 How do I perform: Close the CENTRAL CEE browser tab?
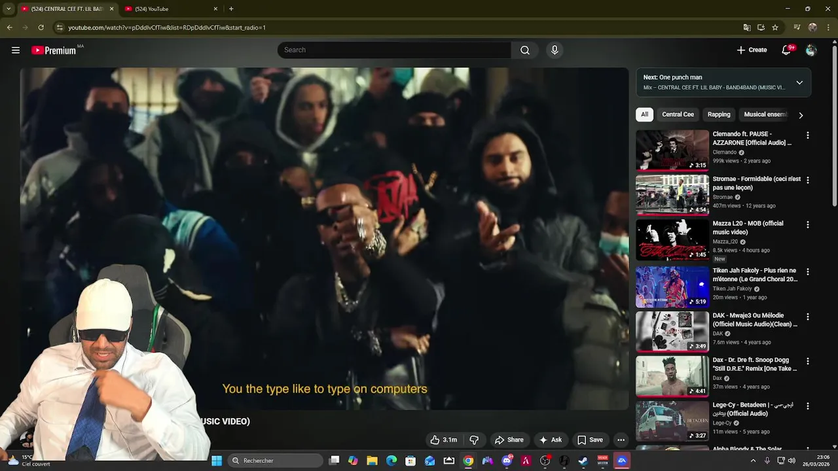point(111,9)
